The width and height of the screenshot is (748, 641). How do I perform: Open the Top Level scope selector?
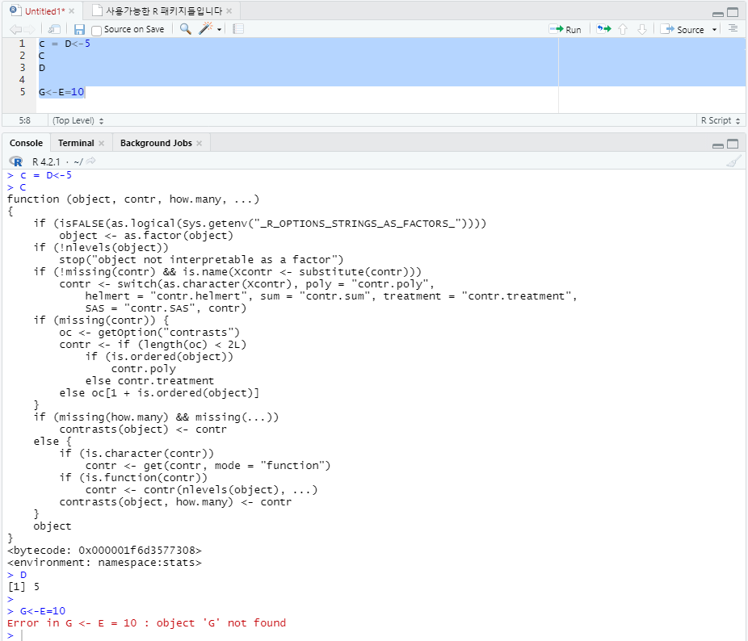(78, 120)
